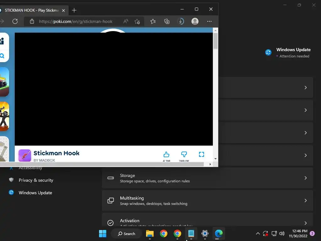Click the address bar URL

tap(76, 21)
